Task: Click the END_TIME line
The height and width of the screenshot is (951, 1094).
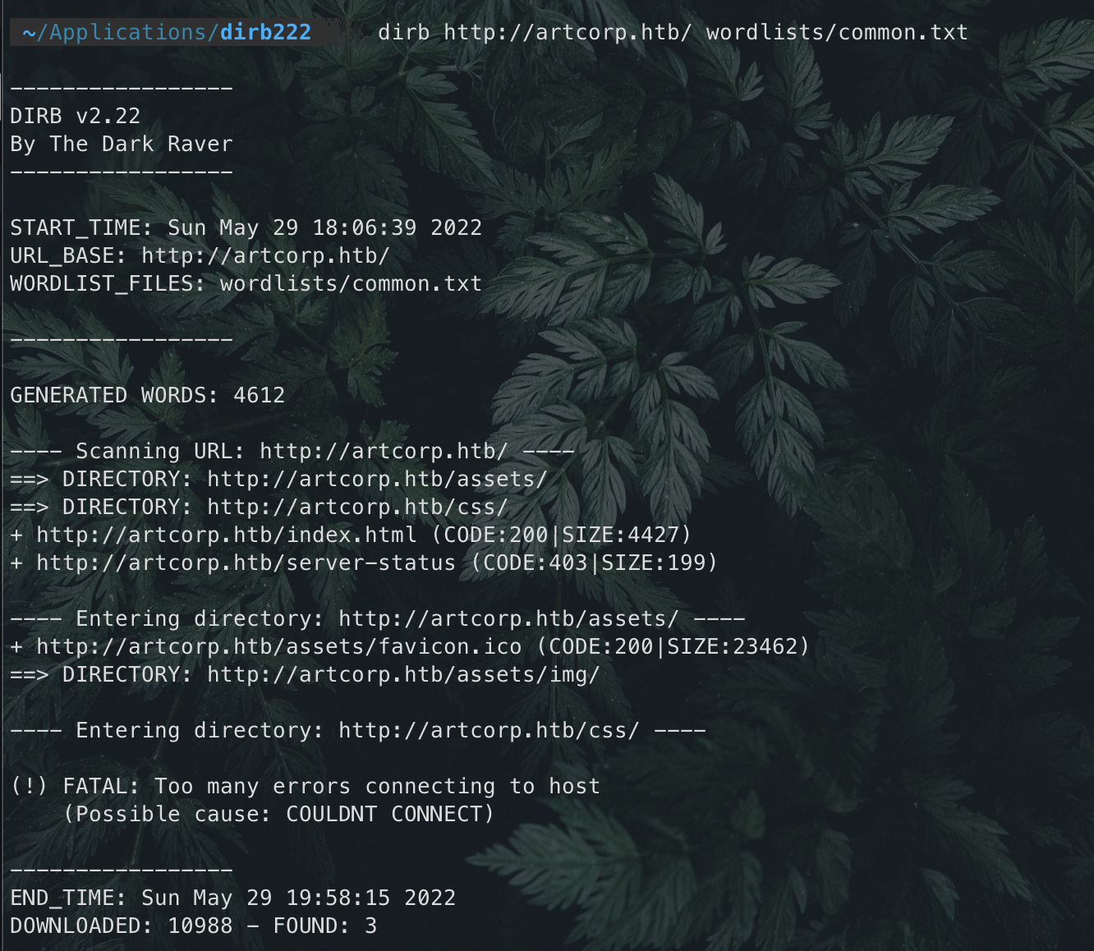Action: pos(232,898)
